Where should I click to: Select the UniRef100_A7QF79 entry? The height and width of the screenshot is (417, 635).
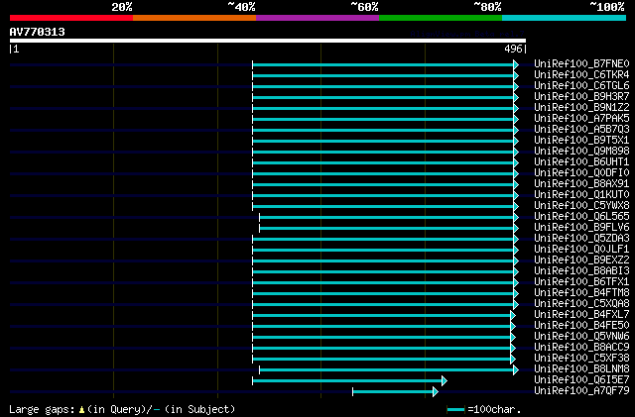(581, 391)
